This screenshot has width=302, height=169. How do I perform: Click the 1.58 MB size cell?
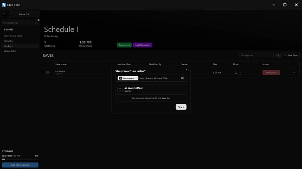(217, 72)
